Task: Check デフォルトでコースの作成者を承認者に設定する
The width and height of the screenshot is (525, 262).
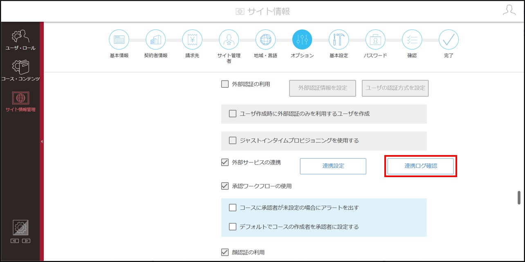Action: [233, 226]
